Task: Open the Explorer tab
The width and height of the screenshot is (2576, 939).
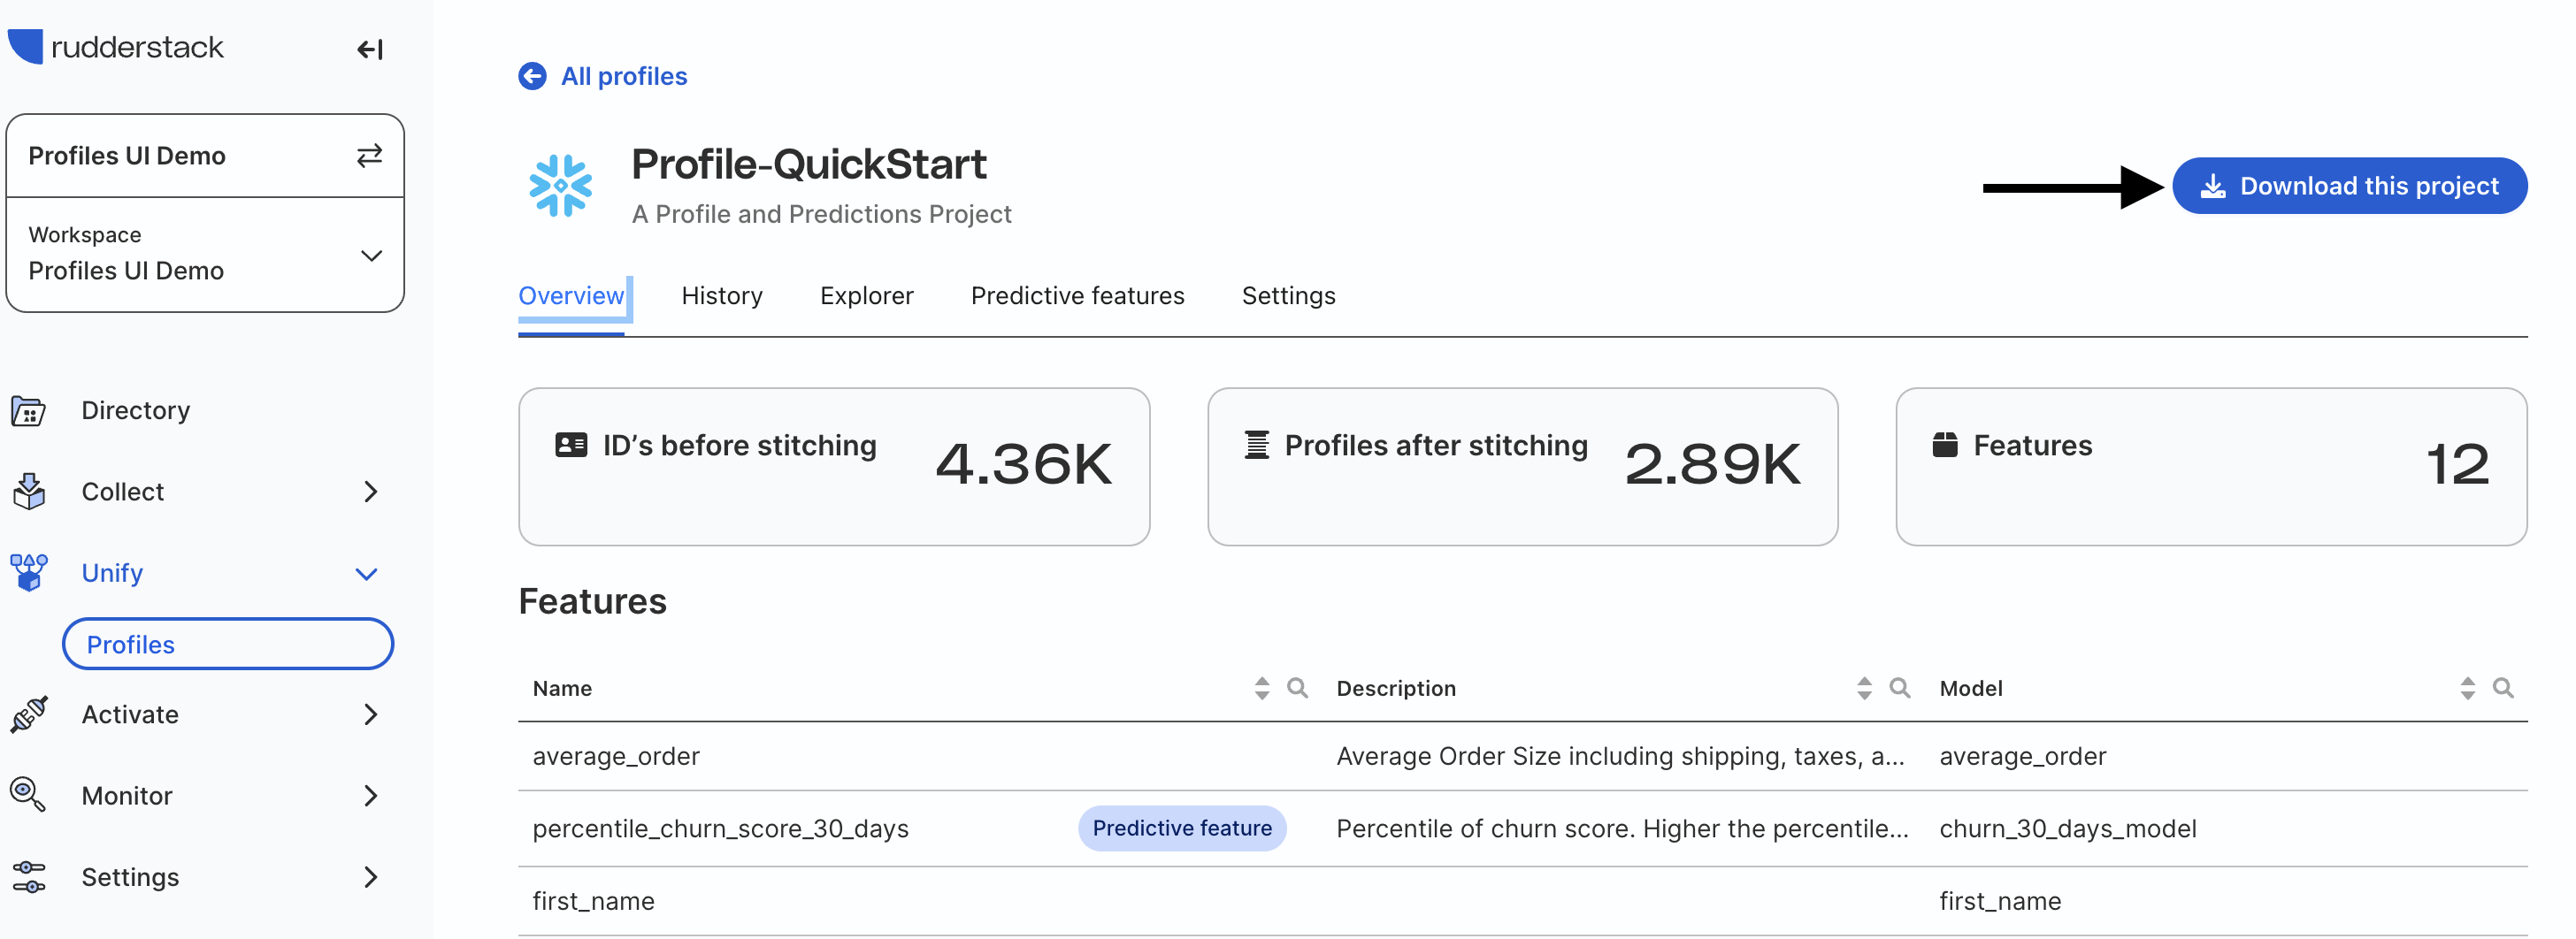Action: tap(867, 296)
